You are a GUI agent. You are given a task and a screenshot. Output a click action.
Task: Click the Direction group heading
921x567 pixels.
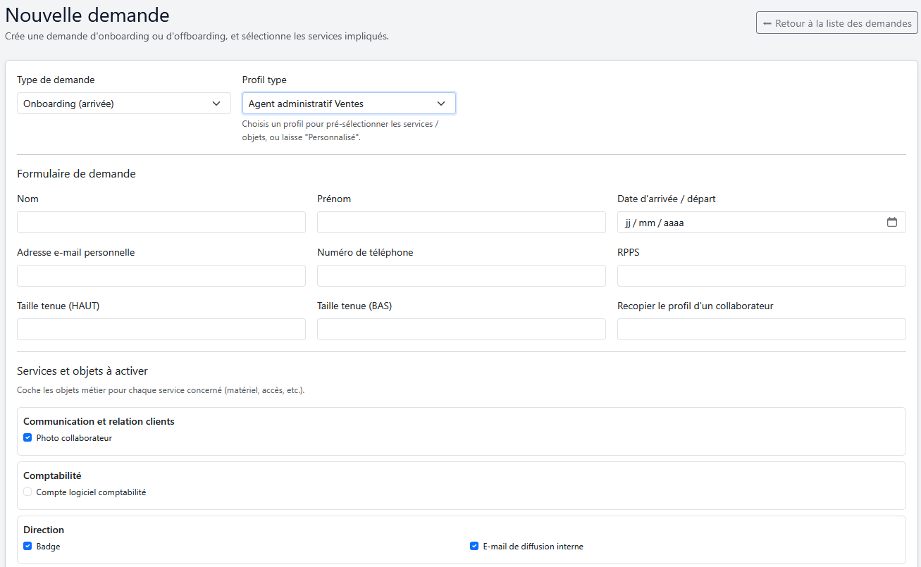pyautogui.click(x=44, y=530)
